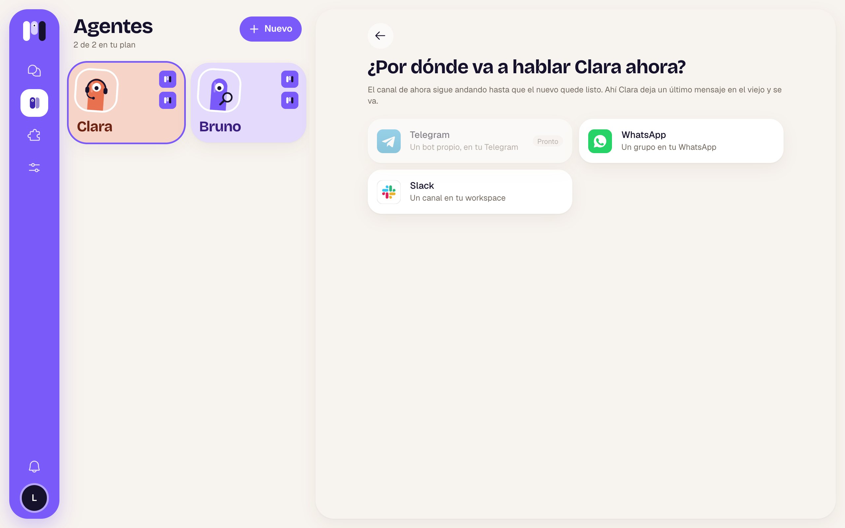
Task: Select the agents icon in sidebar
Action: pos(34,103)
